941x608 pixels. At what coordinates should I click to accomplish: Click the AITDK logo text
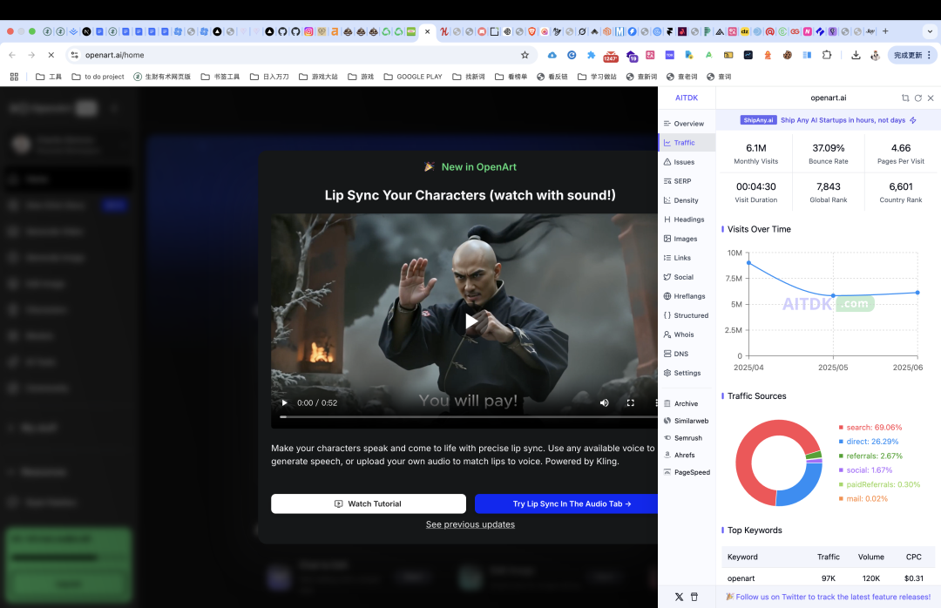click(x=687, y=98)
